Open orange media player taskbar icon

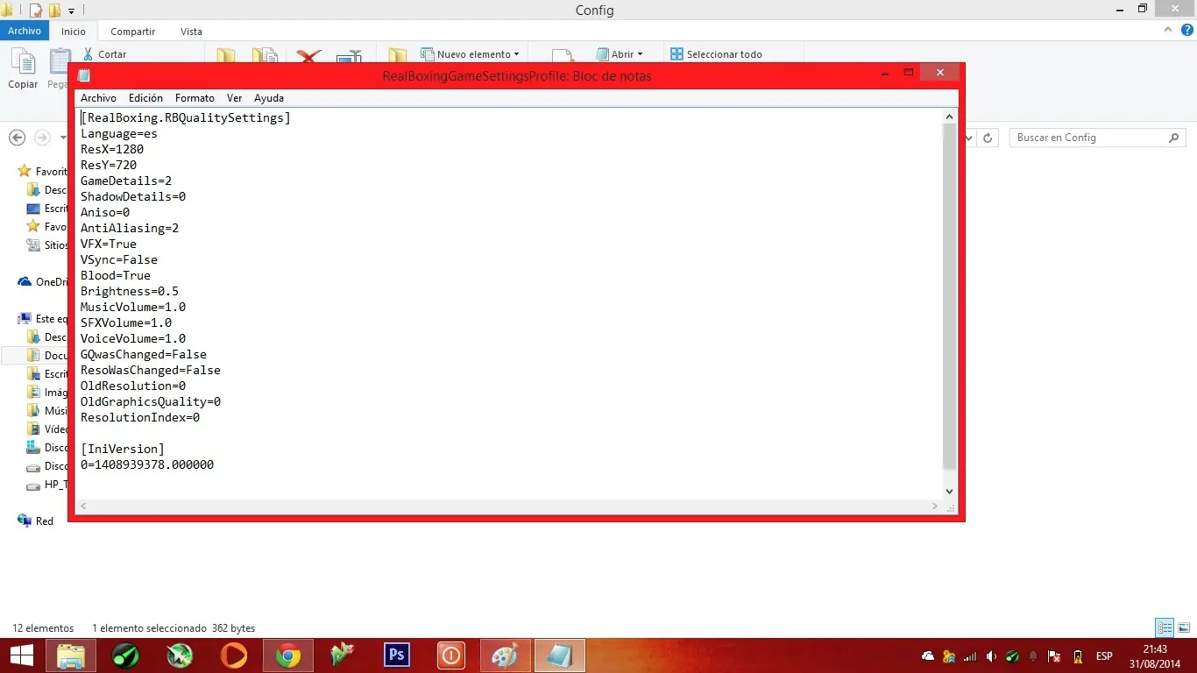click(x=234, y=655)
